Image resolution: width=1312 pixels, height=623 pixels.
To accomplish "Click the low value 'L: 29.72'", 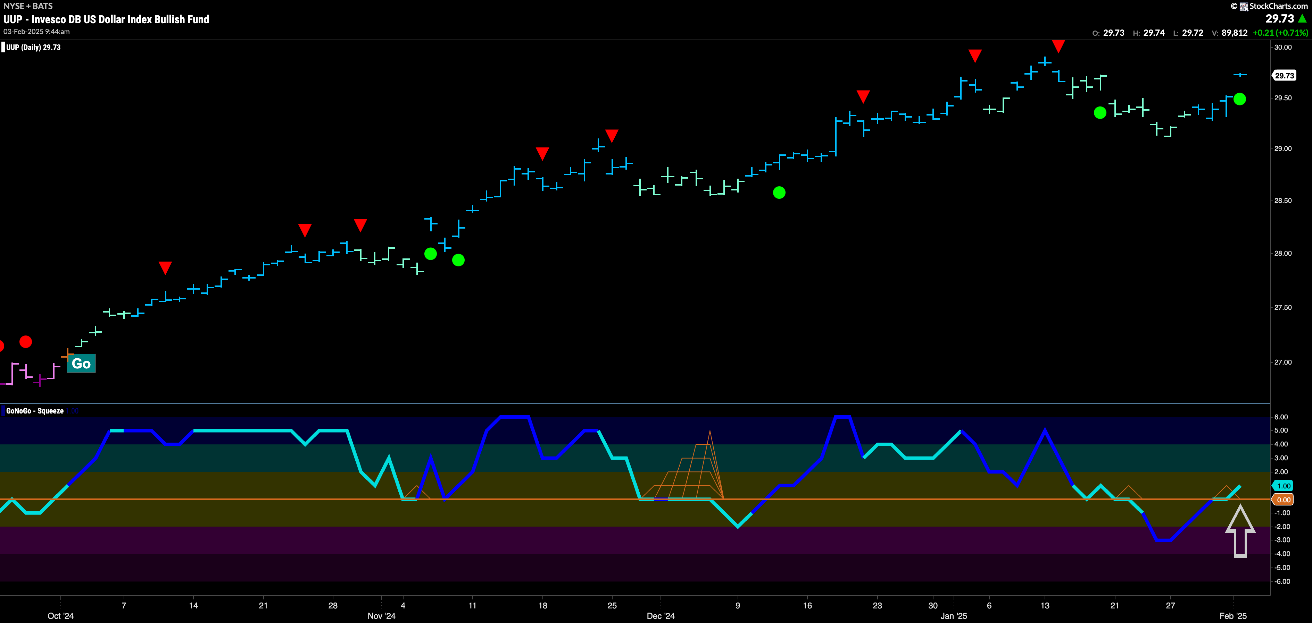I will click(1188, 33).
